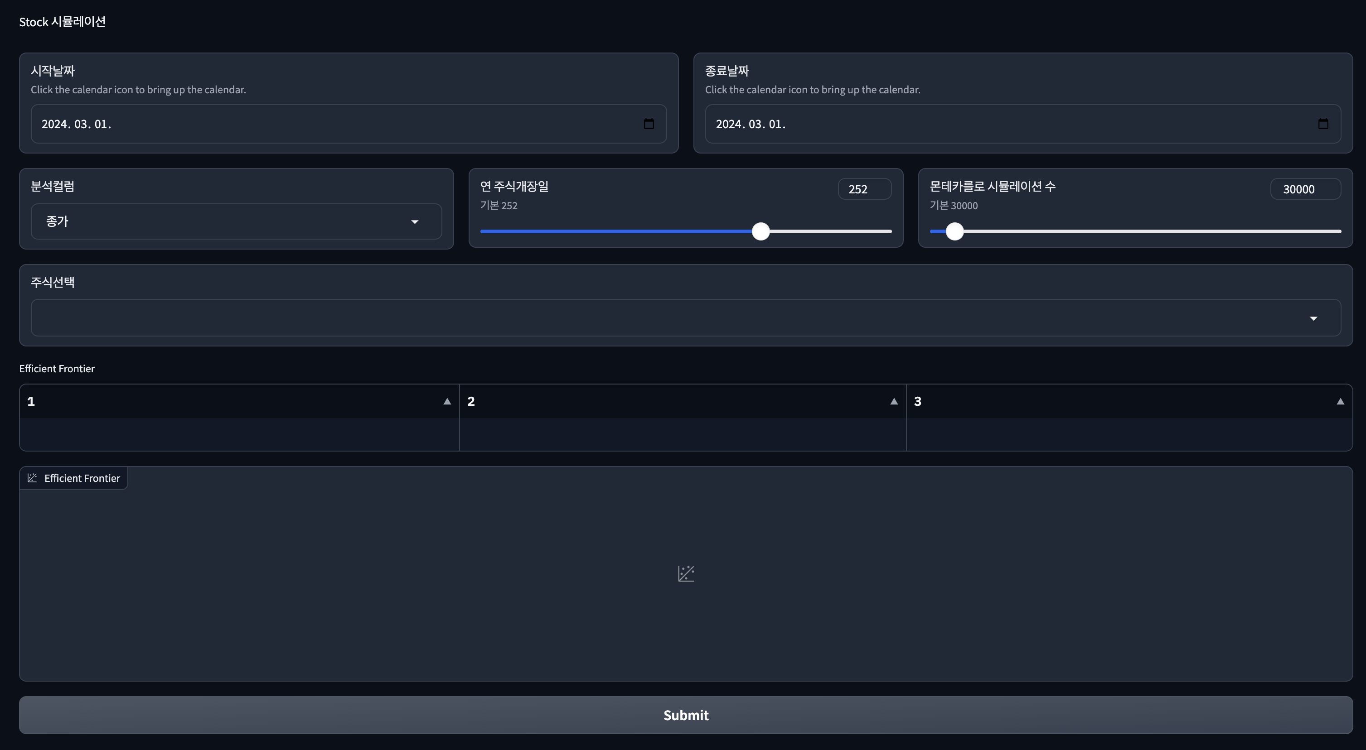
Task: Open the 시작날짜 calendar icon
Action: coord(649,124)
